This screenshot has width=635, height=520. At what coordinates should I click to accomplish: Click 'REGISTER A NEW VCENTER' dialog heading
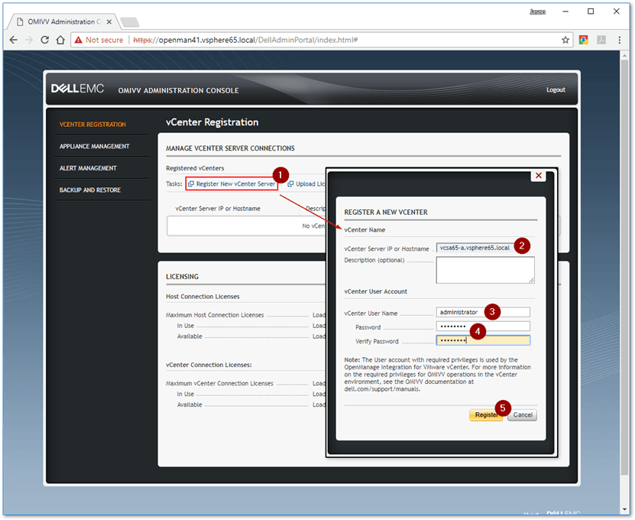(386, 213)
